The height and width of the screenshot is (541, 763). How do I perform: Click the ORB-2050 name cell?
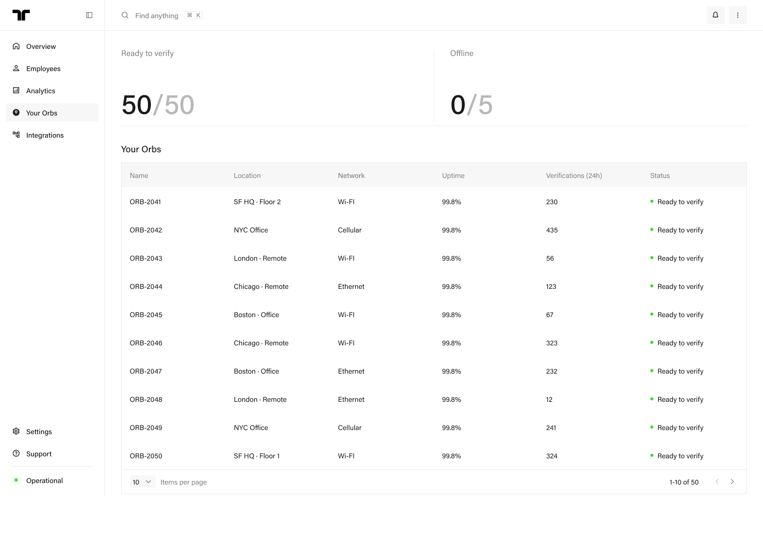tap(146, 456)
